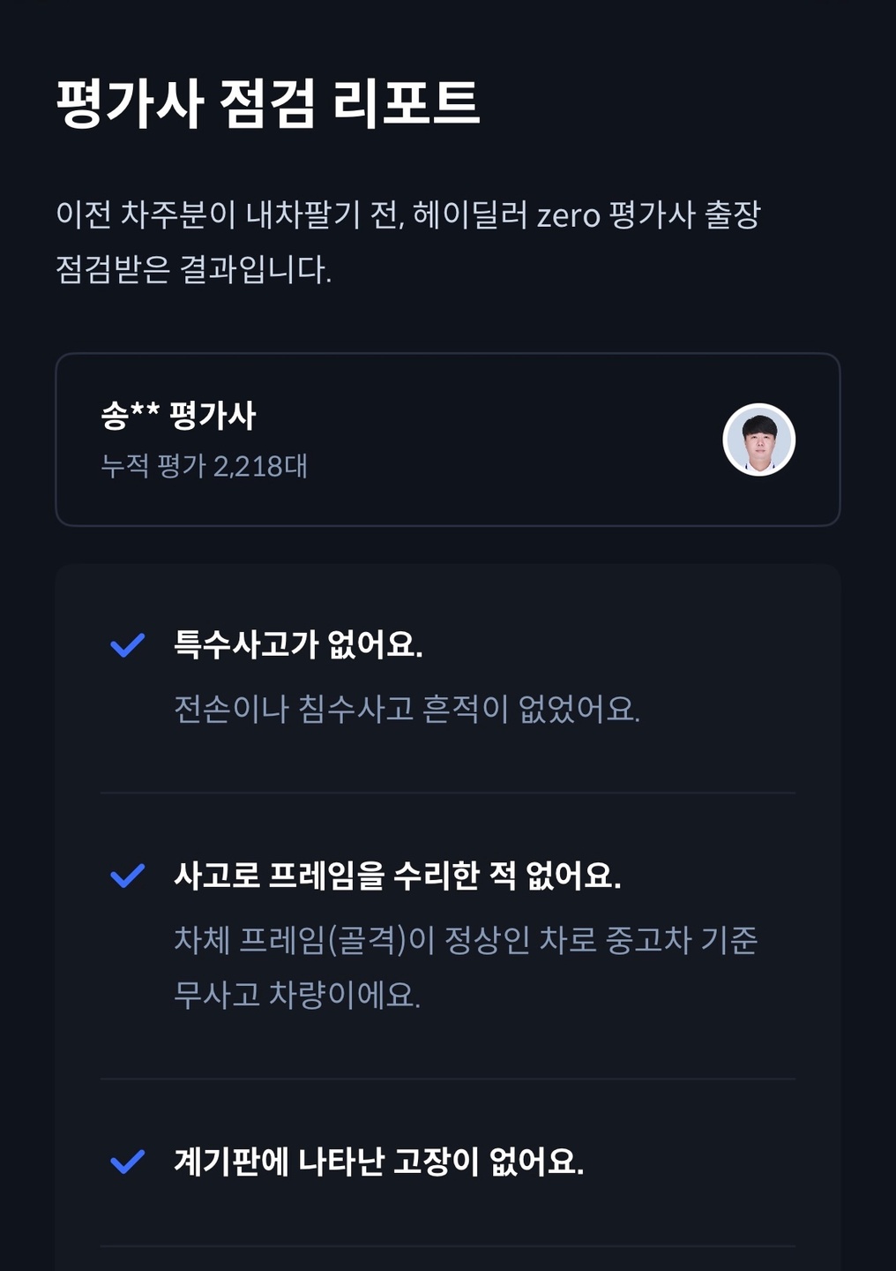Select the 특수사고가 없어요 heading
The width and height of the screenshot is (896, 1271).
[298, 645]
